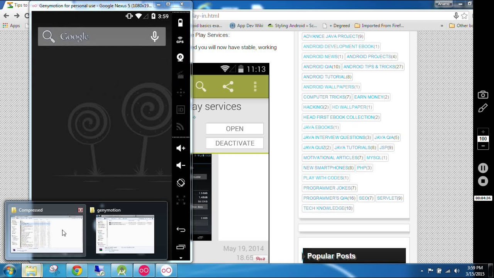
Task: Click PROGRAMMER JOKES(7) label
Action: tap(330, 188)
